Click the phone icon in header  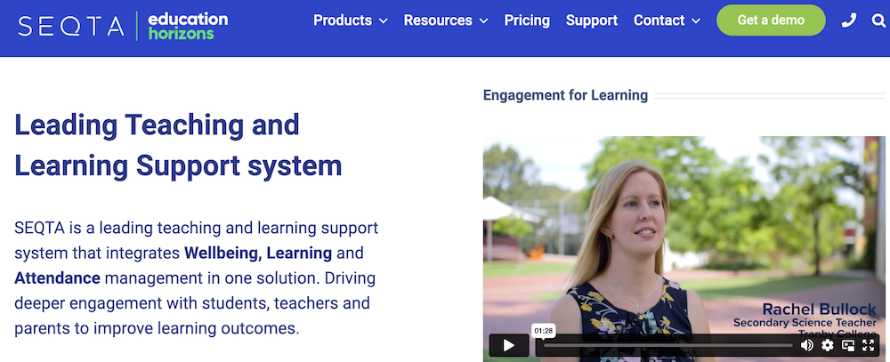[x=848, y=20]
